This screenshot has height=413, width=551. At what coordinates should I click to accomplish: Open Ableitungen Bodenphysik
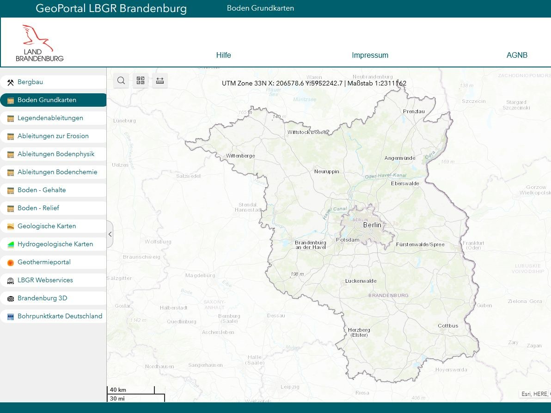pos(53,154)
